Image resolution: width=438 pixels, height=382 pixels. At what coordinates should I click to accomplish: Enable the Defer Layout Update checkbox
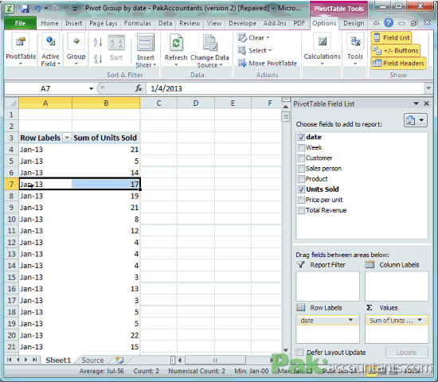[x=299, y=352]
